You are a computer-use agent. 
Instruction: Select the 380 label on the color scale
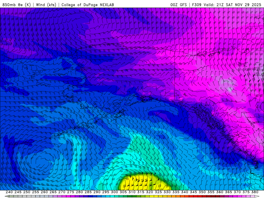[255, 192]
